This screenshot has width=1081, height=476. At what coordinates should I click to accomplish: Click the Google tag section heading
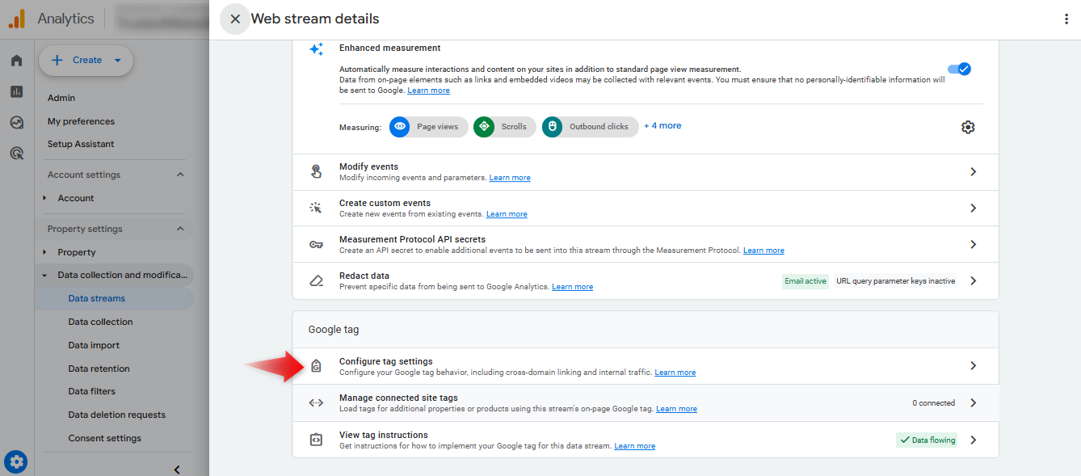334,330
